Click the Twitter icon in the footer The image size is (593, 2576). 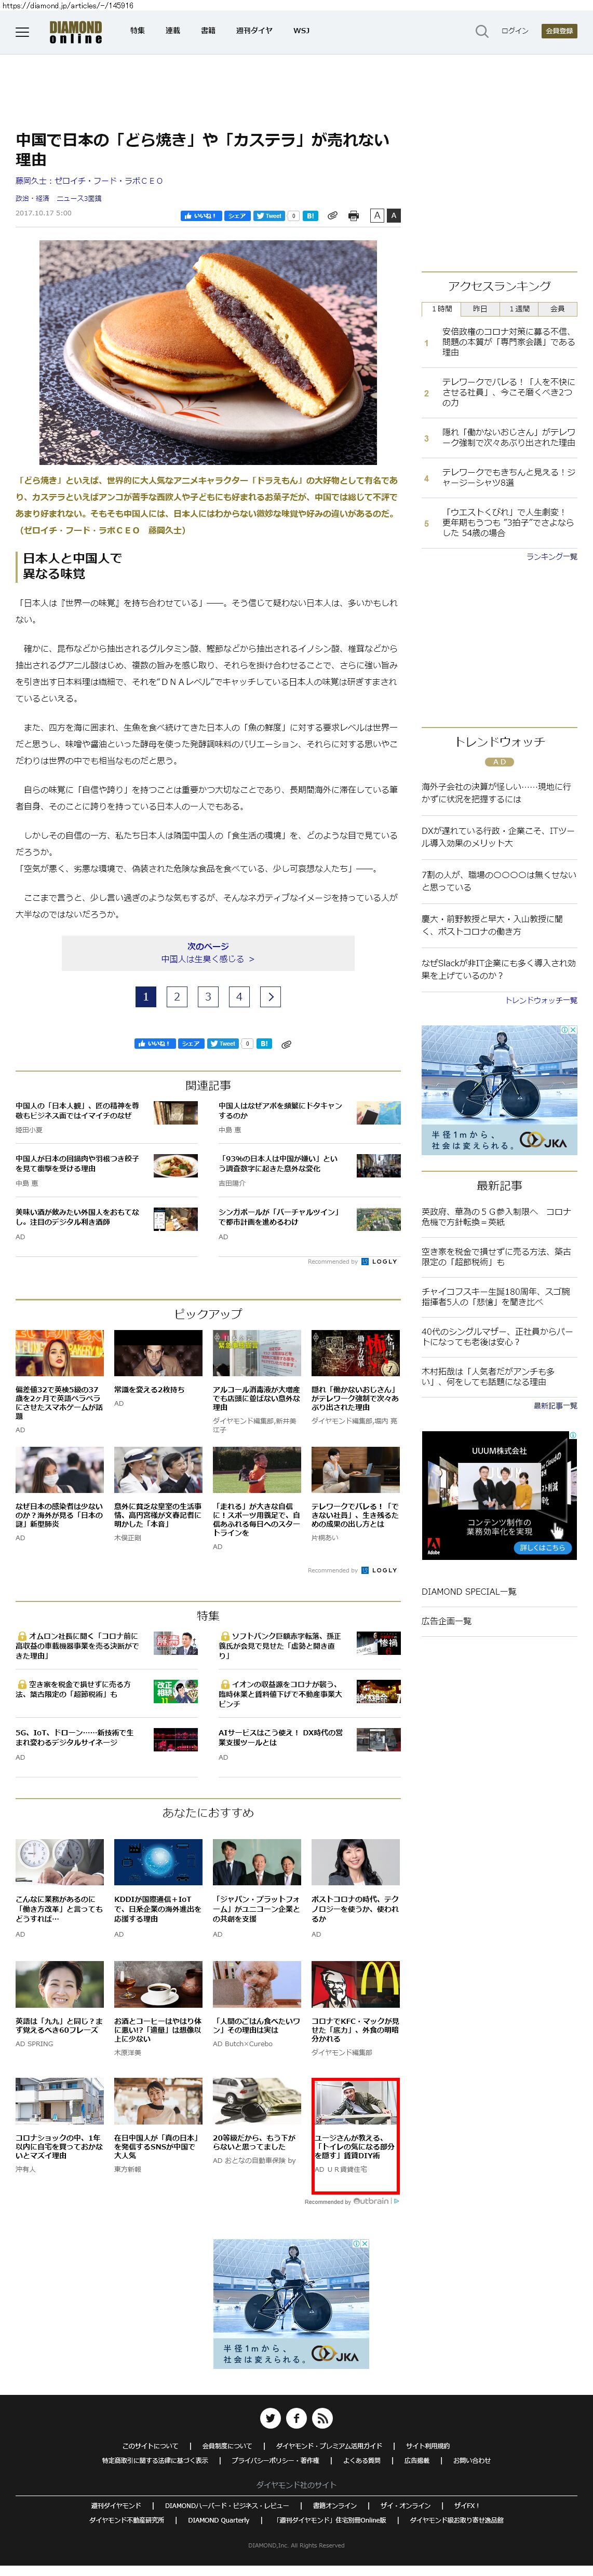[x=270, y=2418]
